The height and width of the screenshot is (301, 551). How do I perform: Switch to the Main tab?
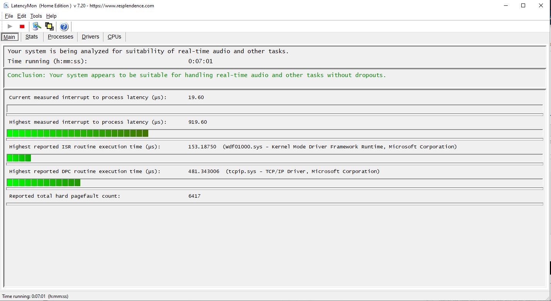[x=9, y=37]
